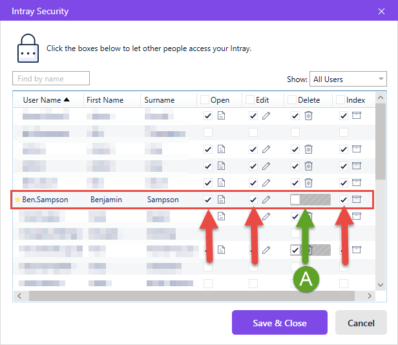This screenshot has height=345, width=398.
Task: Sort the list by First Name column
Action: pos(105,100)
